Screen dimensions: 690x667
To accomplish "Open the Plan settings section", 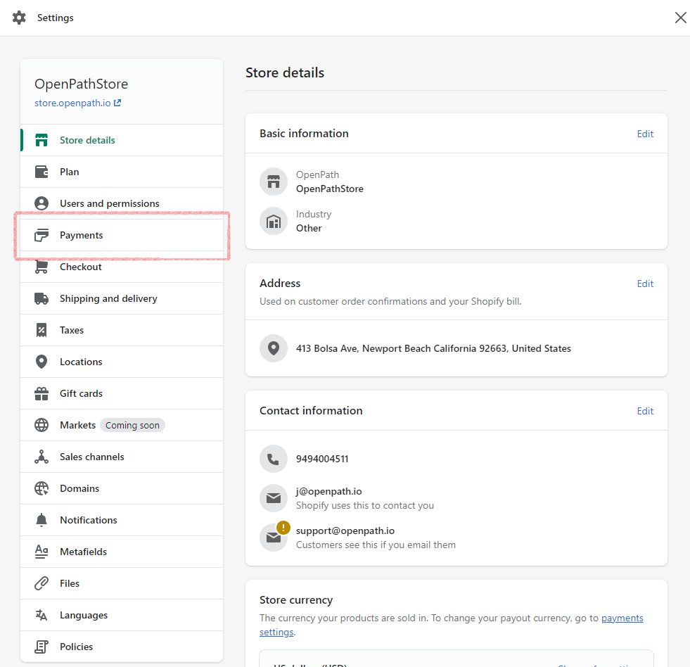I will click(x=122, y=172).
